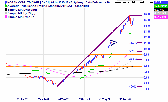Click the 5.00 price axis label
Viewport: 168px width, 102px height.
(x=146, y=77)
